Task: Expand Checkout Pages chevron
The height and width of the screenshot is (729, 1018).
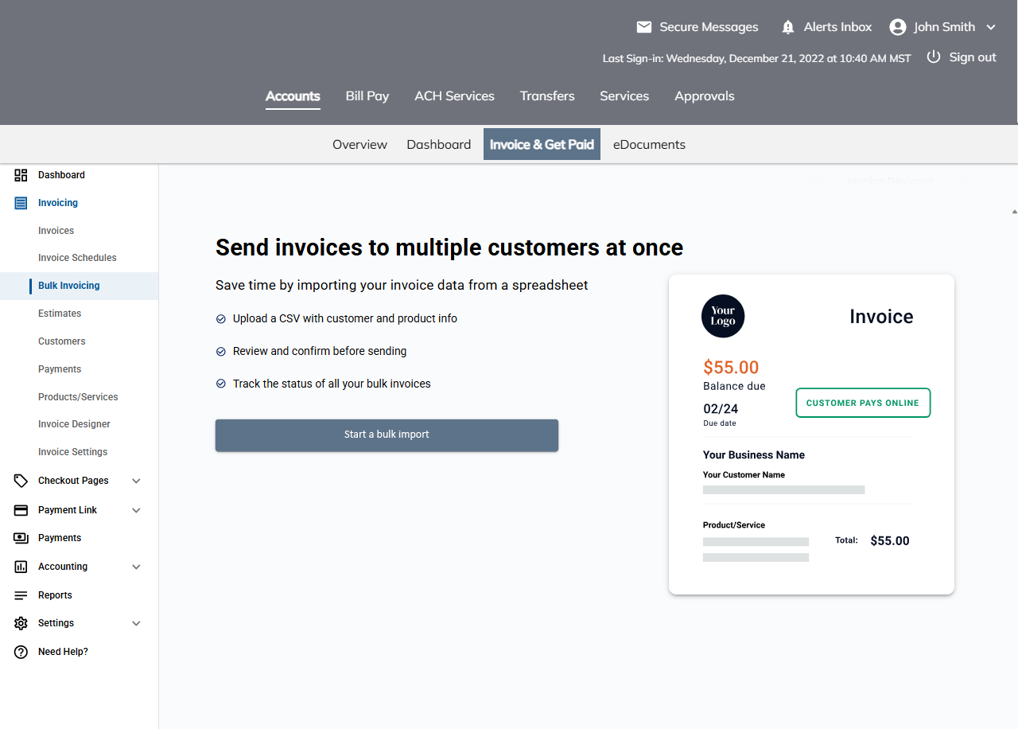Action: tap(136, 481)
